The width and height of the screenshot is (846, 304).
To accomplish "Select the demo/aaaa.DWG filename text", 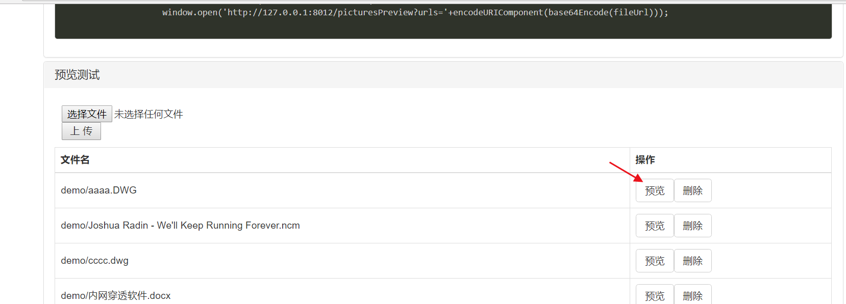I will click(98, 190).
